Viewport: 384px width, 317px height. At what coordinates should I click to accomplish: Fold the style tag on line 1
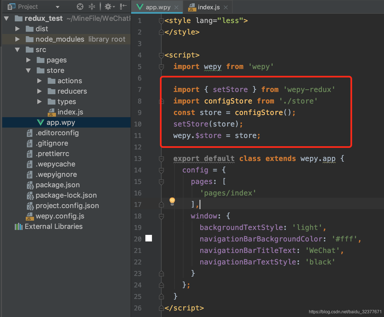162,21
